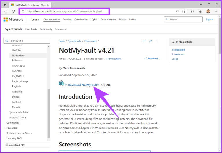
Task: Close the NotMyFault tab
Action: [48, 5]
